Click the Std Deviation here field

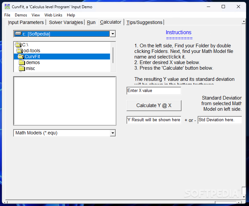(x=220, y=120)
